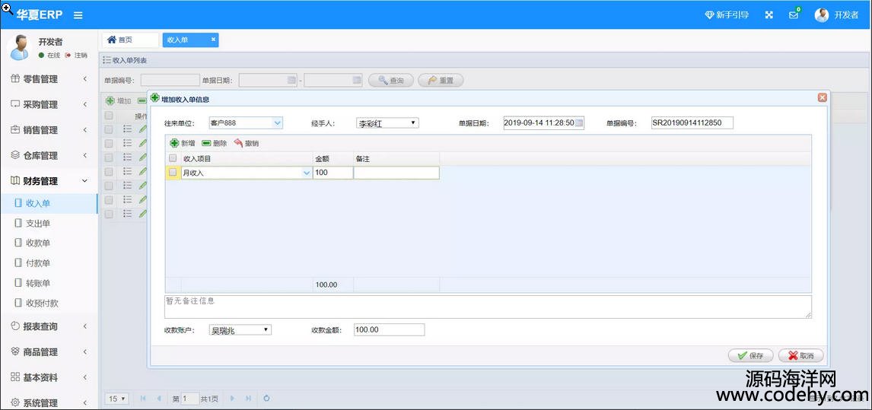Click the green 增加 plus icon in the list toolbar
Image resolution: width=872 pixels, height=410 pixels.
pyautogui.click(x=110, y=100)
